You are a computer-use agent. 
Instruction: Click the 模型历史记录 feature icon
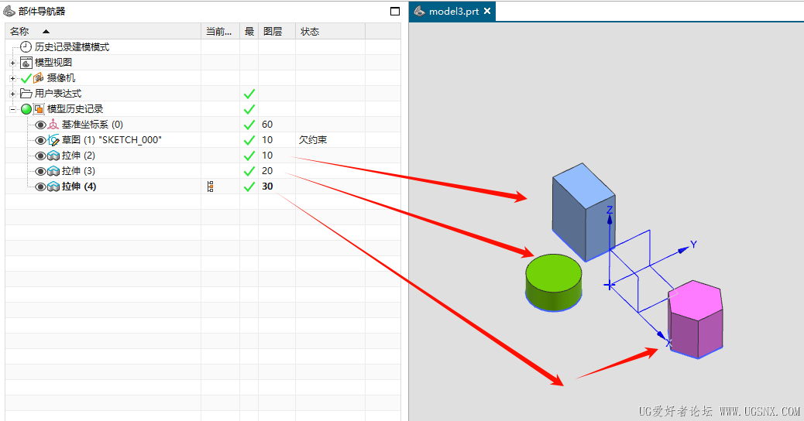point(39,109)
